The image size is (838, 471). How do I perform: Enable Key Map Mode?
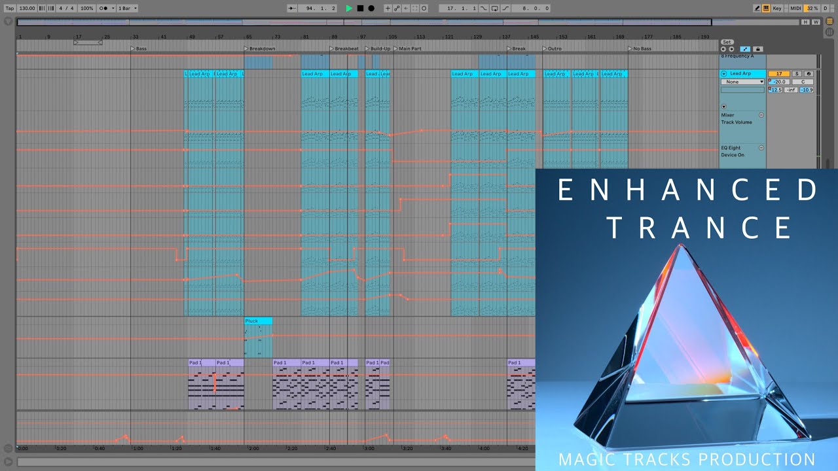click(x=777, y=9)
